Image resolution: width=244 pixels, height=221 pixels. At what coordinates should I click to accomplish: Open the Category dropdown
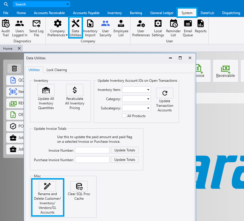click(x=148, y=99)
